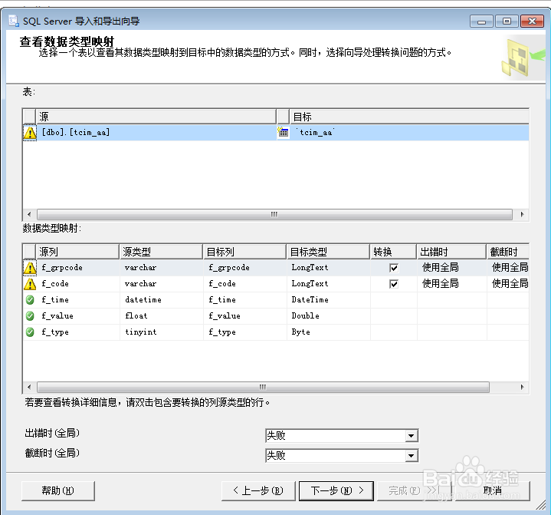
Task: Click the Double target type cell
Action: tap(329, 316)
